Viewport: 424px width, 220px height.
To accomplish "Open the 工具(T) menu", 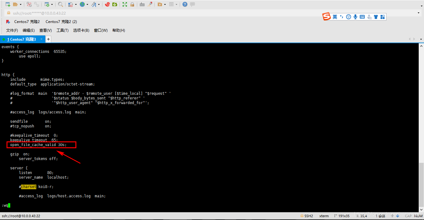I will (62, 30).
